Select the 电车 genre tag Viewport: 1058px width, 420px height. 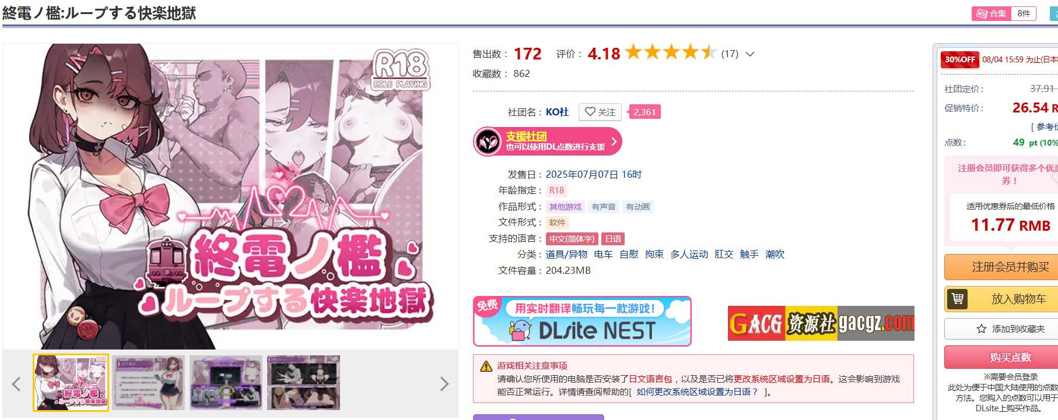603,255
